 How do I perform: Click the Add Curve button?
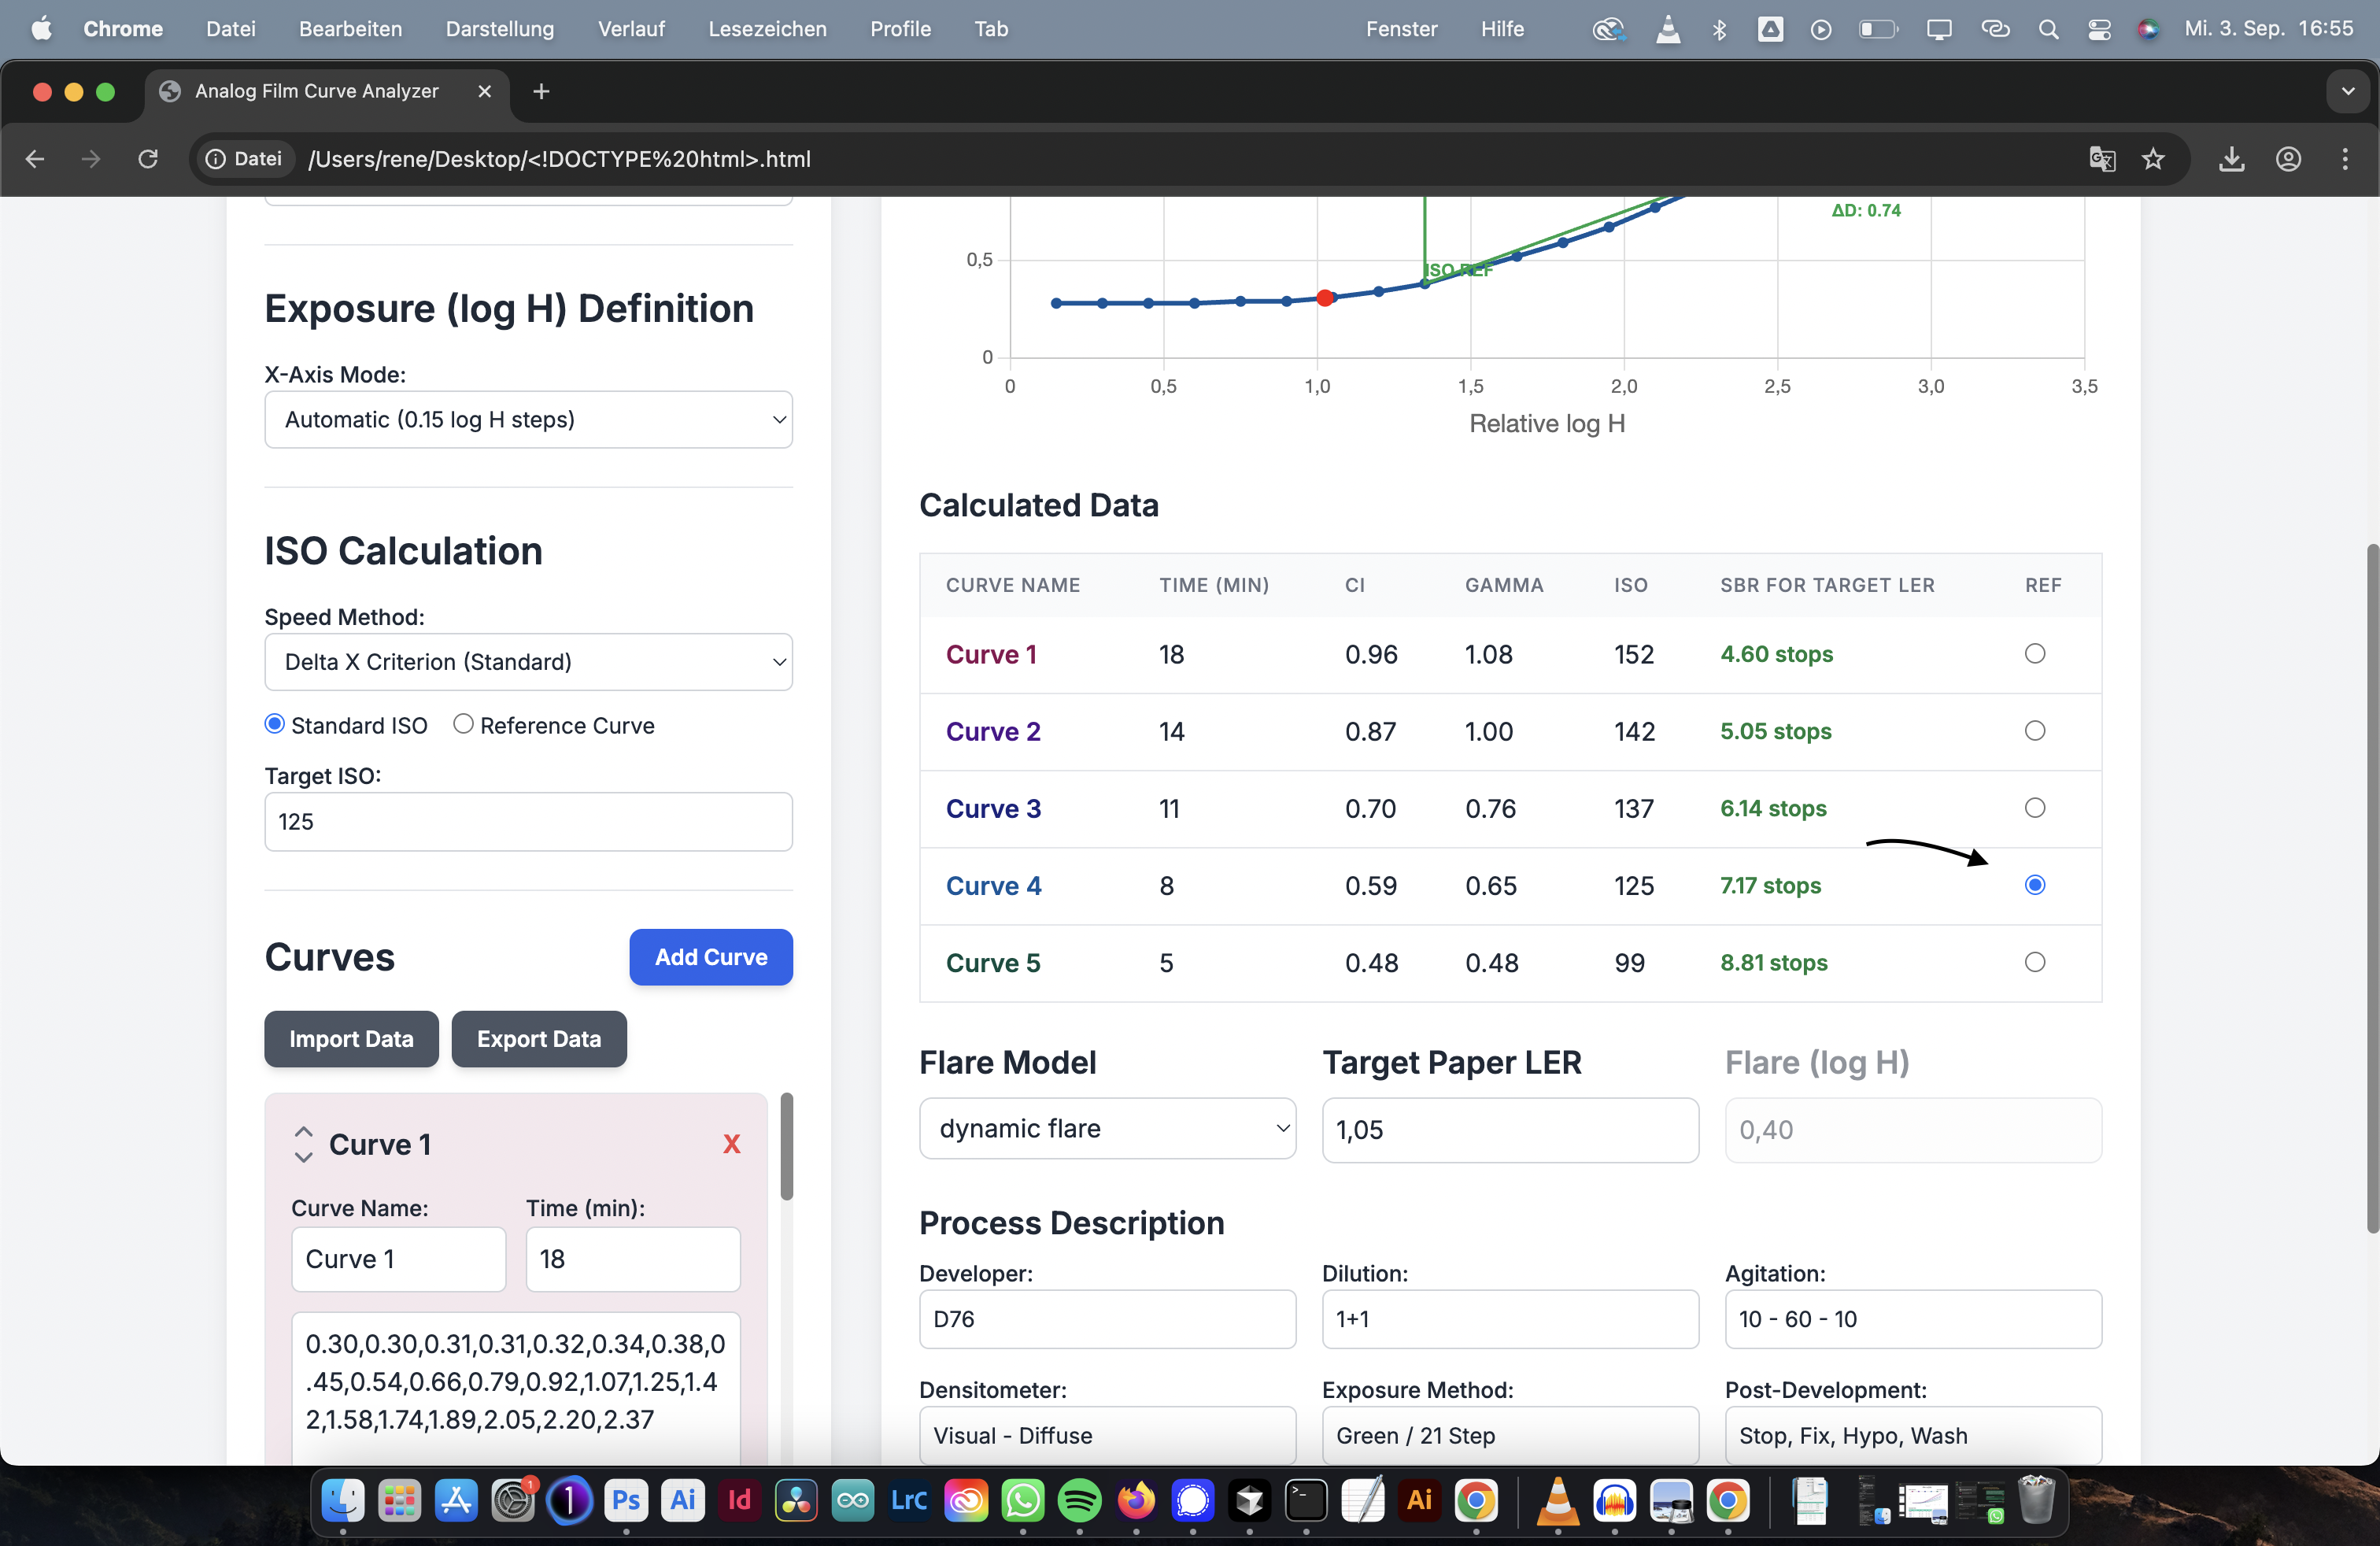pyautogui.click(x=710, y=957)
